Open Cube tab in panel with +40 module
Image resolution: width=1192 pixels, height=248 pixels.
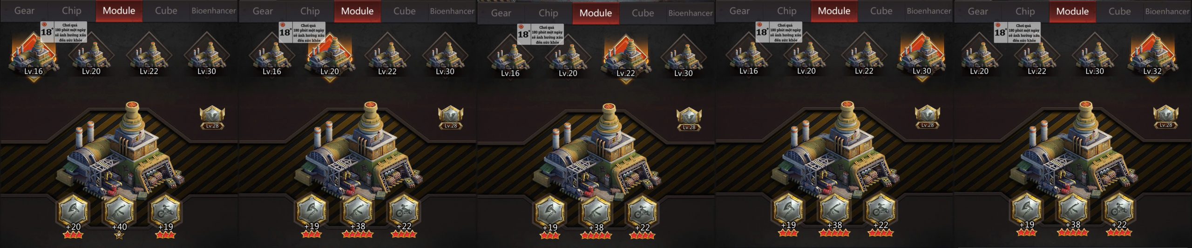coord(166,11)
